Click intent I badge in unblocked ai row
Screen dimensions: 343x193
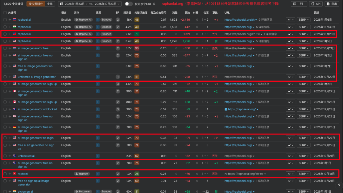(x=98, y=156)
